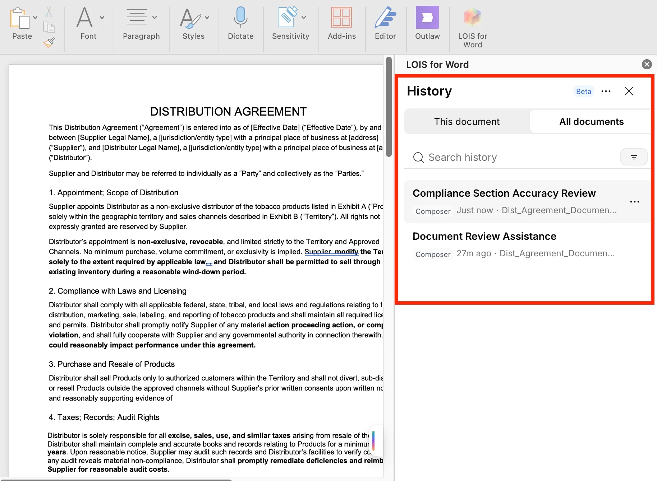Launch the Editor pen icon

coord(385,17)
